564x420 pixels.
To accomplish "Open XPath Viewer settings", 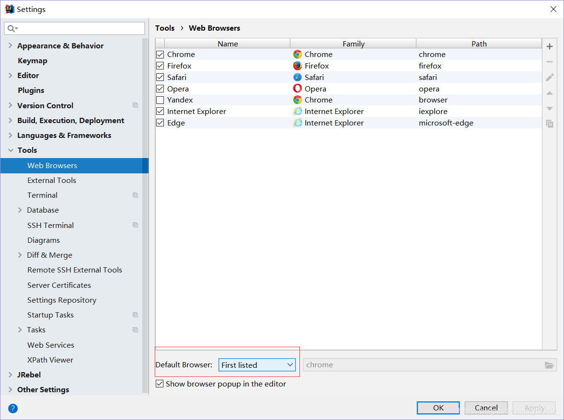I will pos(50,360).
